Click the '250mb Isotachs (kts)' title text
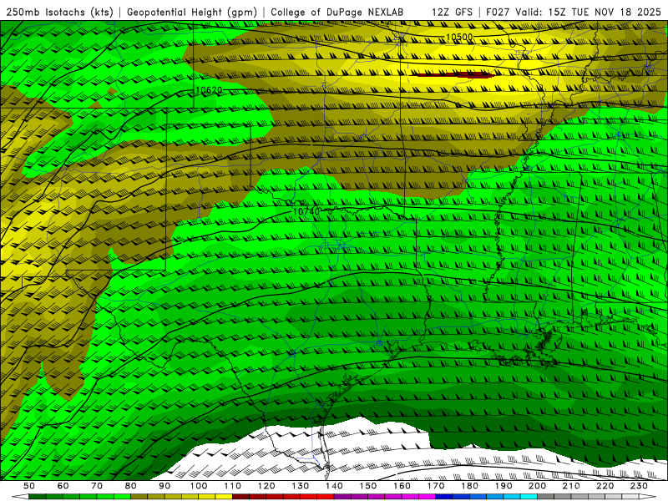 point(59,13)
